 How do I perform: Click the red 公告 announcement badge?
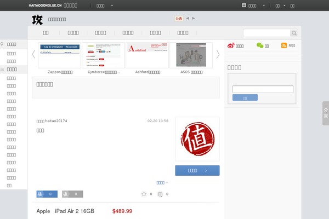click(x=179, y=19)
